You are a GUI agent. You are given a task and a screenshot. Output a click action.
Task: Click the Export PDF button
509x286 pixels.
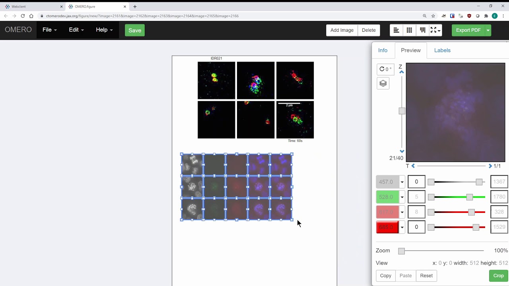coord(468,30)
